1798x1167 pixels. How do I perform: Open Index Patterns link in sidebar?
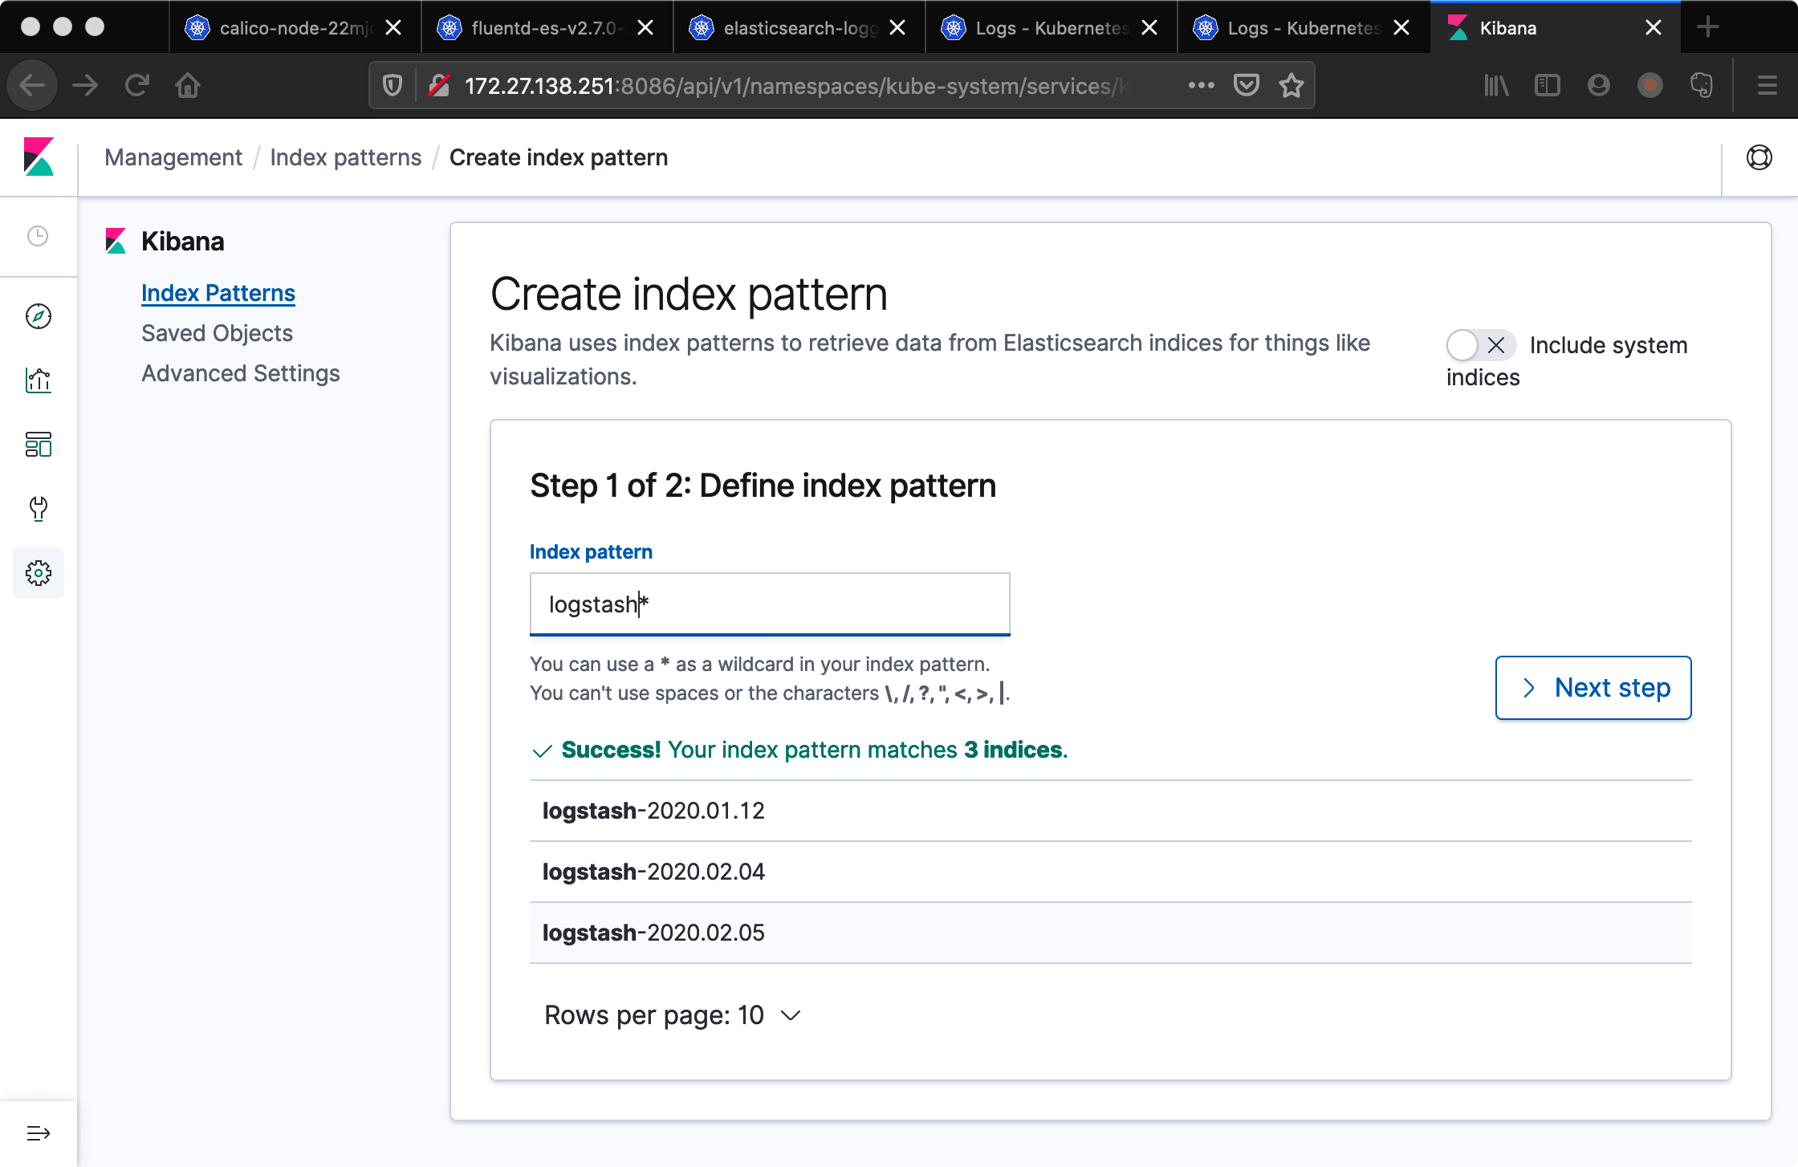point(218,293)
